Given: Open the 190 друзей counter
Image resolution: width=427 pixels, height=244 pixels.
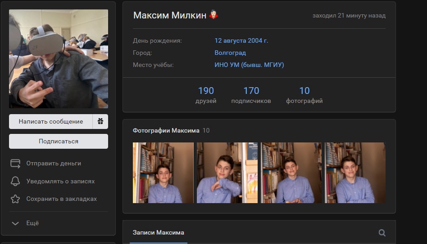Looking at the screenshot, I should (206, 95).
